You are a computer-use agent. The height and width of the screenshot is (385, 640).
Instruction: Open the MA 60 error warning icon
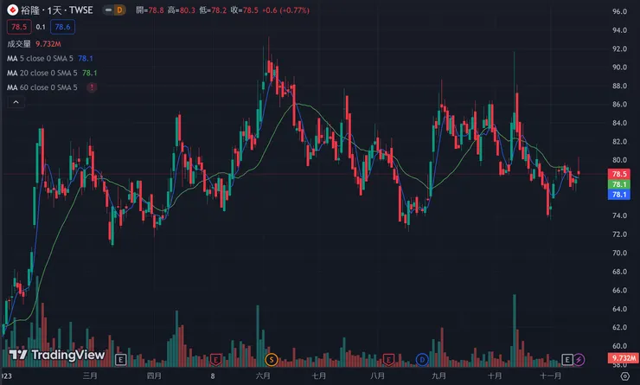(x=92, y=87)
